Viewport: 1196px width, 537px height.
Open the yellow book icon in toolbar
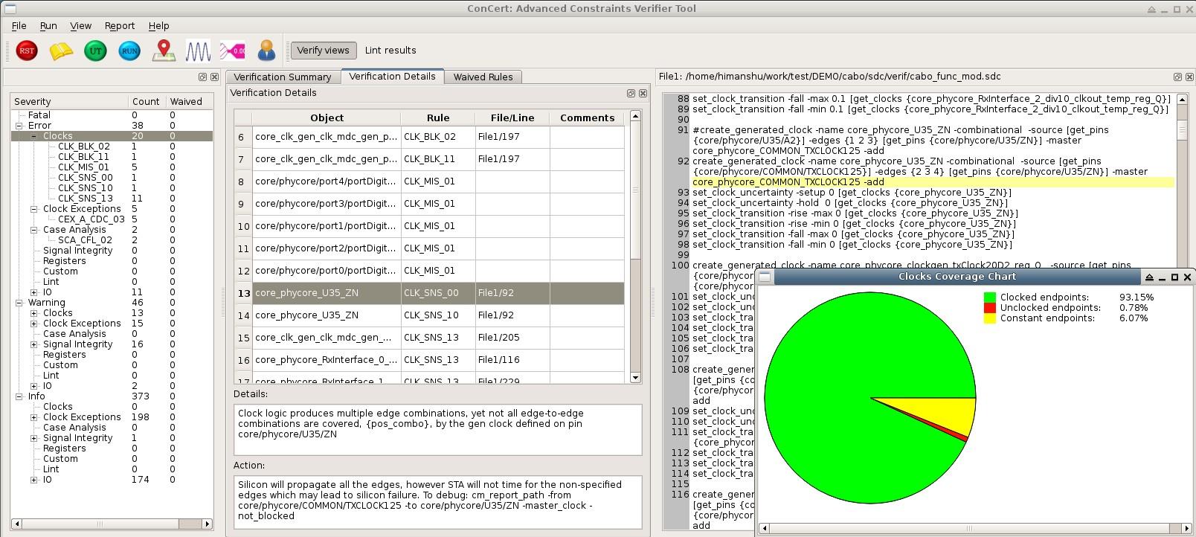61,51
